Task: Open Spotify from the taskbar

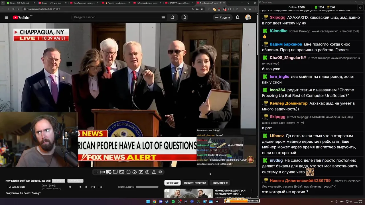Action: pos(173,202)
